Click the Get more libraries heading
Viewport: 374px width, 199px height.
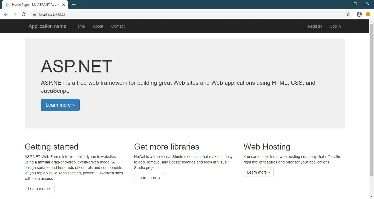click(x=167, y=147)
